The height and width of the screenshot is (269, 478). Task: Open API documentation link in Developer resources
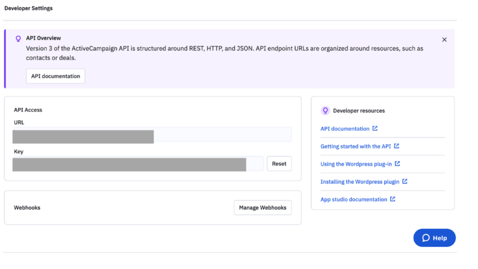click(x=345, y=129)
